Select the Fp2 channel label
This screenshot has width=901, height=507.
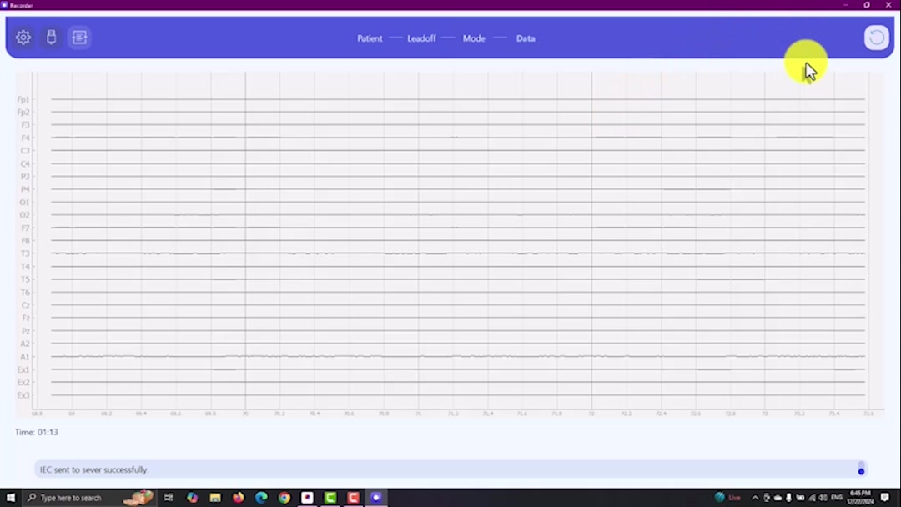tap(23, 112)
